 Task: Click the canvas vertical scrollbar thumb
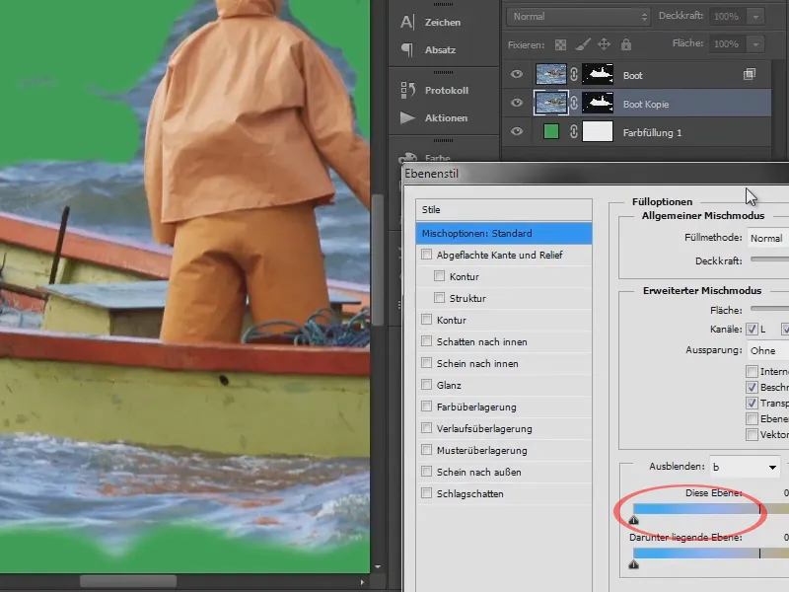(378, 259)
